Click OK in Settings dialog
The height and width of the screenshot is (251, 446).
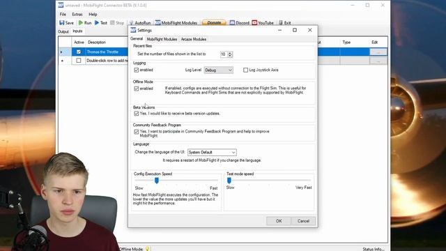[x=279, y=221]
